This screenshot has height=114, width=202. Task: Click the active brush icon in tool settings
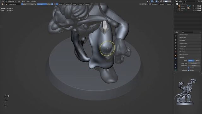pos(3,4)
